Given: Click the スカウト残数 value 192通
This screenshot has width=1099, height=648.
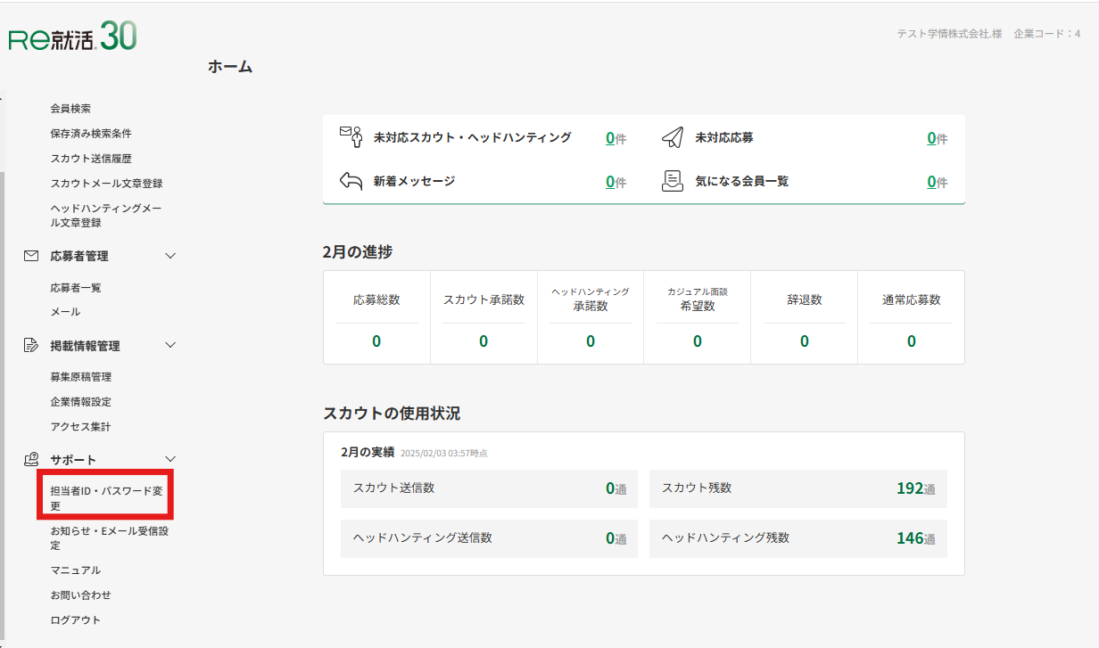Looking at the screenshot, I should tap(916, 488).
